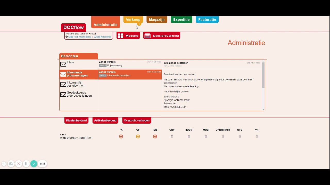Click the Inkomende bestelbonnen envelope icon
Screen dimensions: 330x185
click(x=63, y=84)
